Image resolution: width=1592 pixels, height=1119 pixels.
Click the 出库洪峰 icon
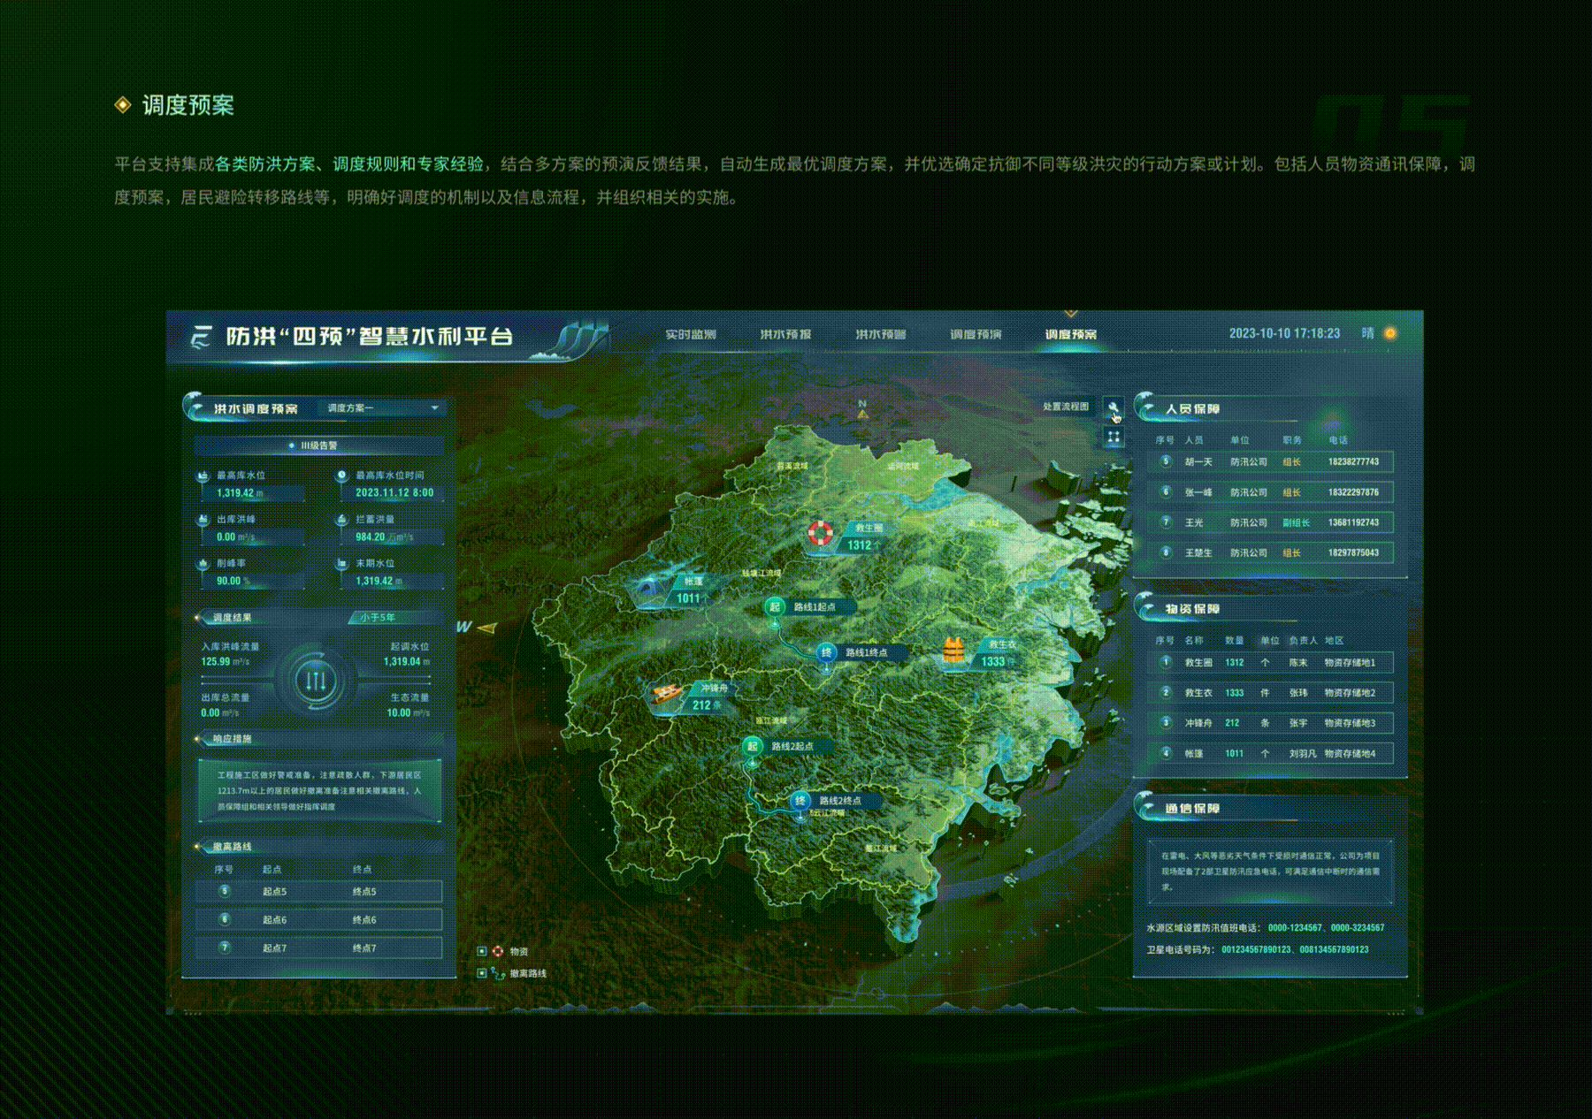[x=203, y=520]
